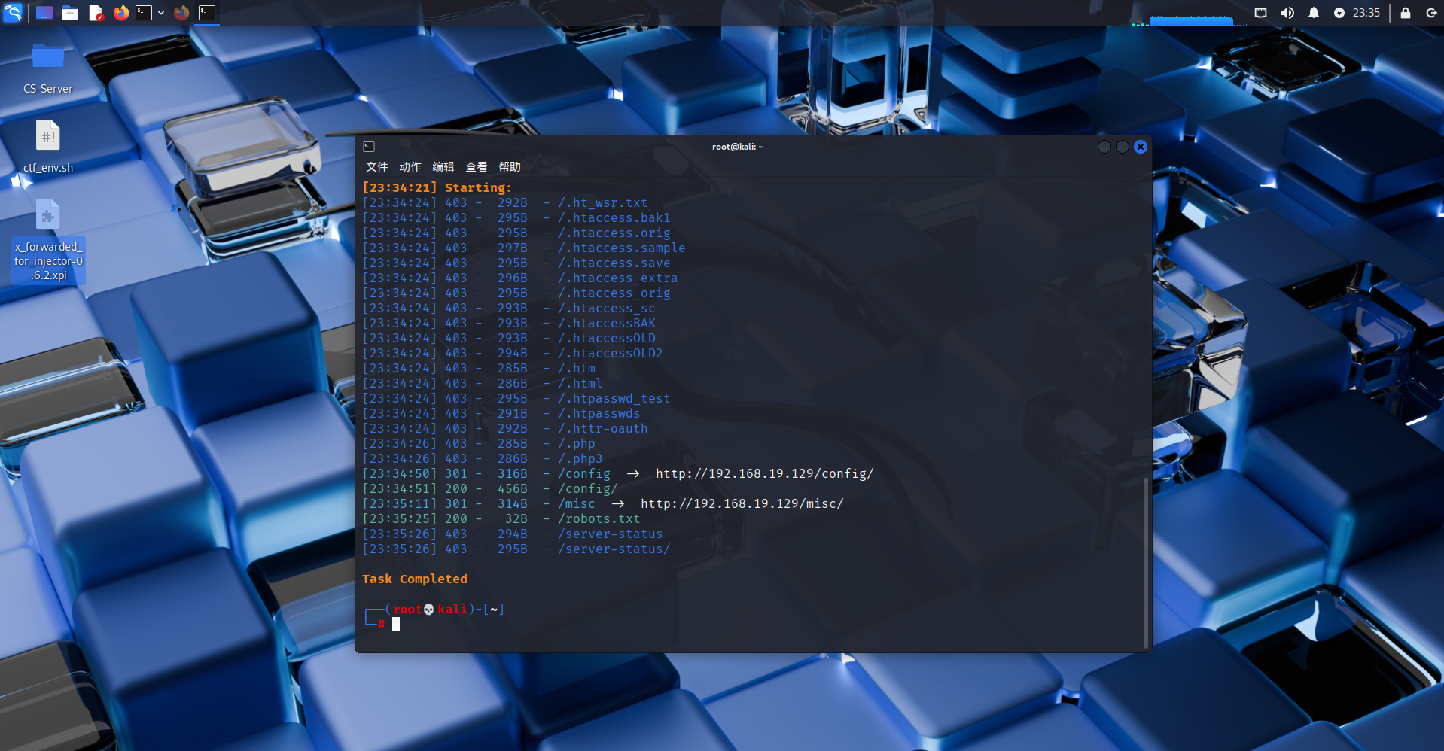The height and width of the screenshot is (751, 1444).
Task: Select the CS-Server folder on desktop
Action: tap(48, 68)
